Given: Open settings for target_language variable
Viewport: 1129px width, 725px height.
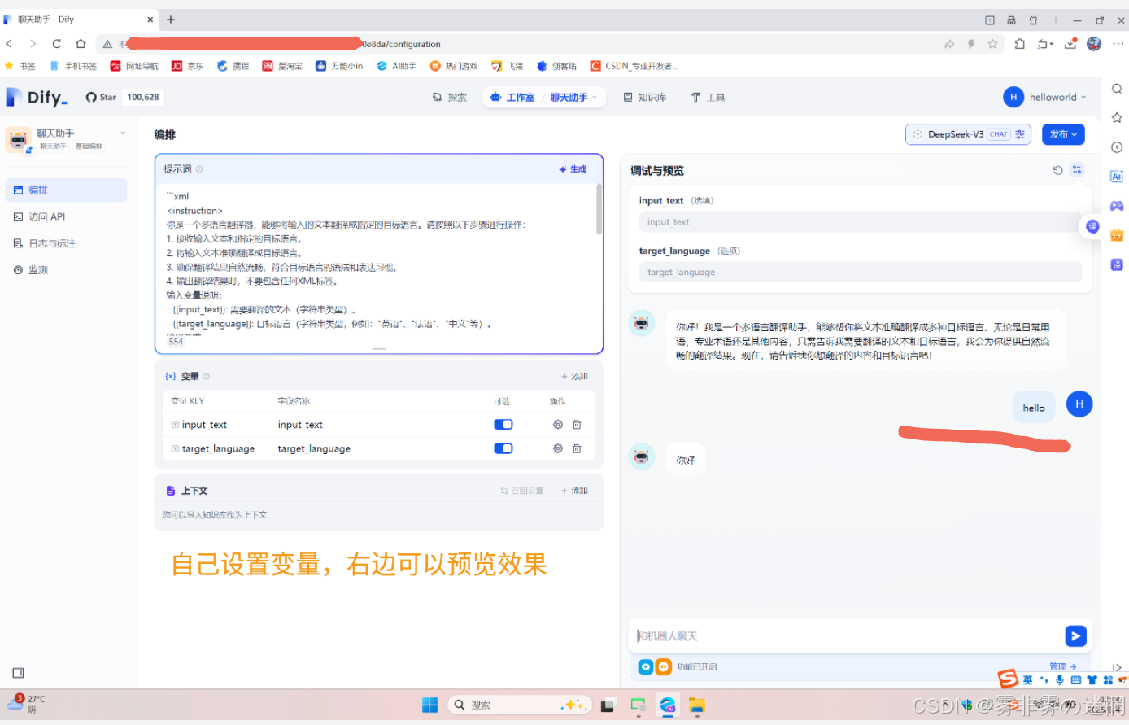Looking at the screenshot, I should click(x=558, y=448).
